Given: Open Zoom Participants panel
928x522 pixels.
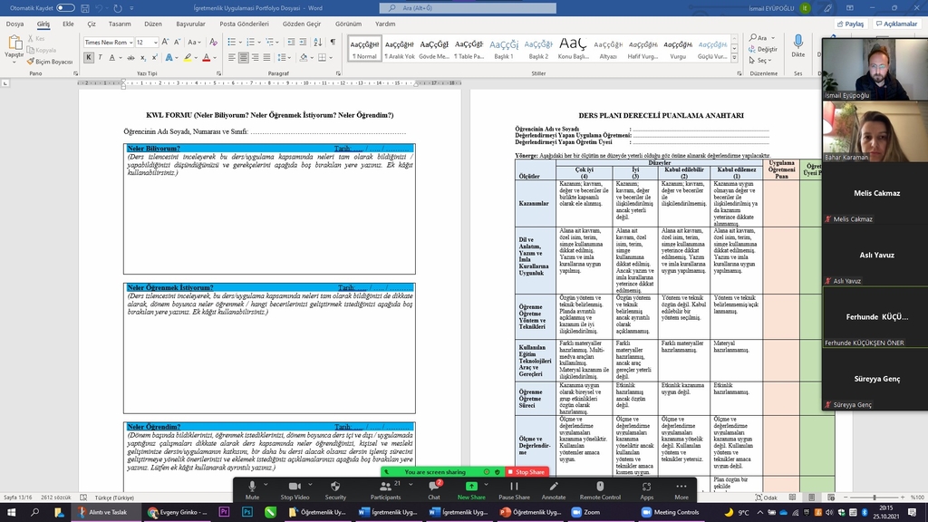Looking at the screenshot, I should pos(386,489).
